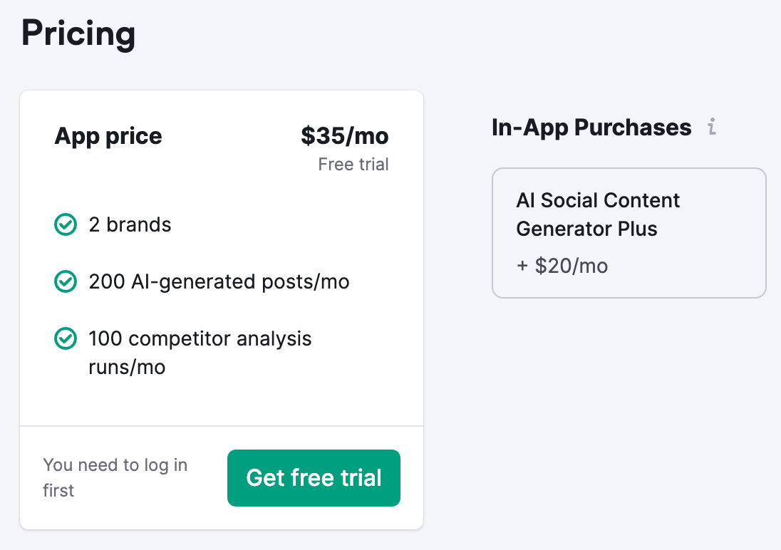
Task: Click the Free trial label under price
Action: click(353, 164)
